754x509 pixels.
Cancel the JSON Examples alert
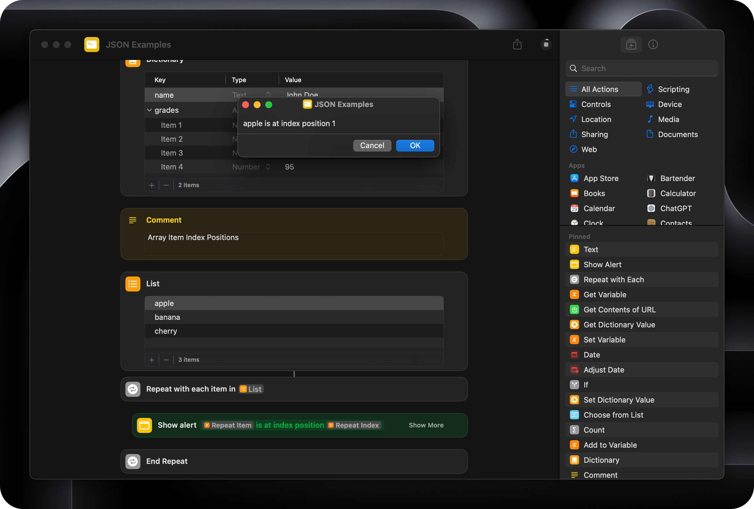(x=372, y=145)
